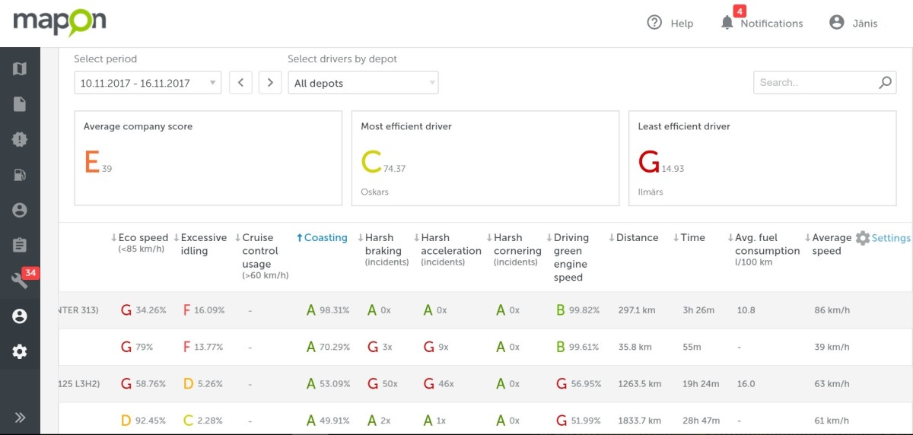This screenshot has width=913, height=435.
Task: Open the Help link
Action: click(670, 23)
